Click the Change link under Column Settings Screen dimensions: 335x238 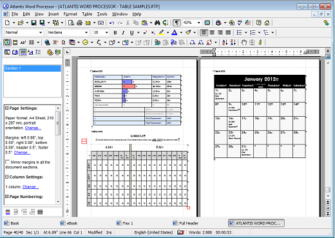pos(30,187)
